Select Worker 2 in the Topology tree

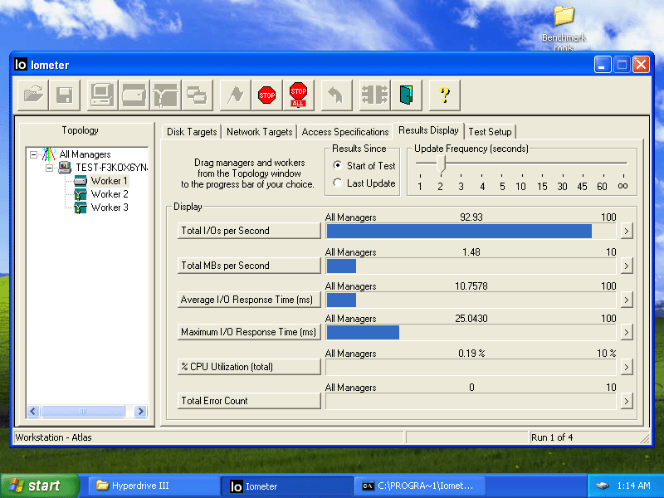tap(109, 194)
